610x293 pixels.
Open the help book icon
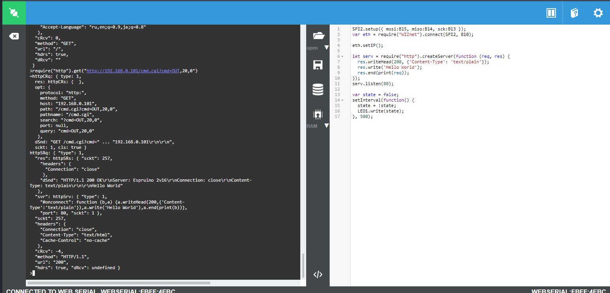click(x=574, y=13)
